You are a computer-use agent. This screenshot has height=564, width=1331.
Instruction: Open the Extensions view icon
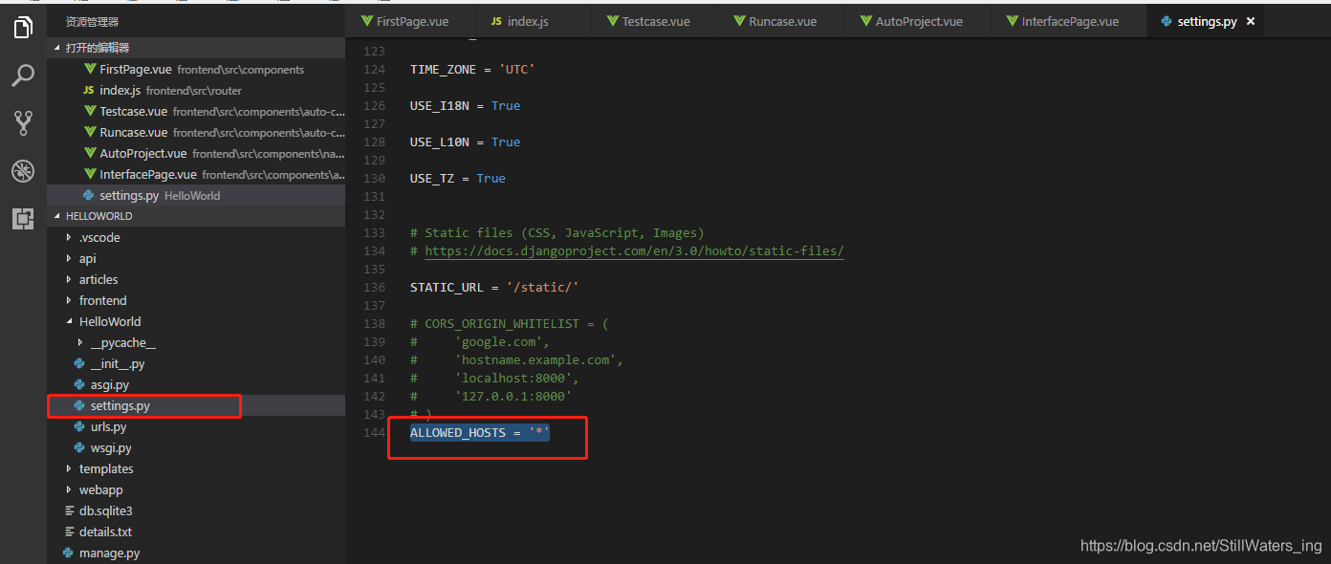[x=23, y=219]
